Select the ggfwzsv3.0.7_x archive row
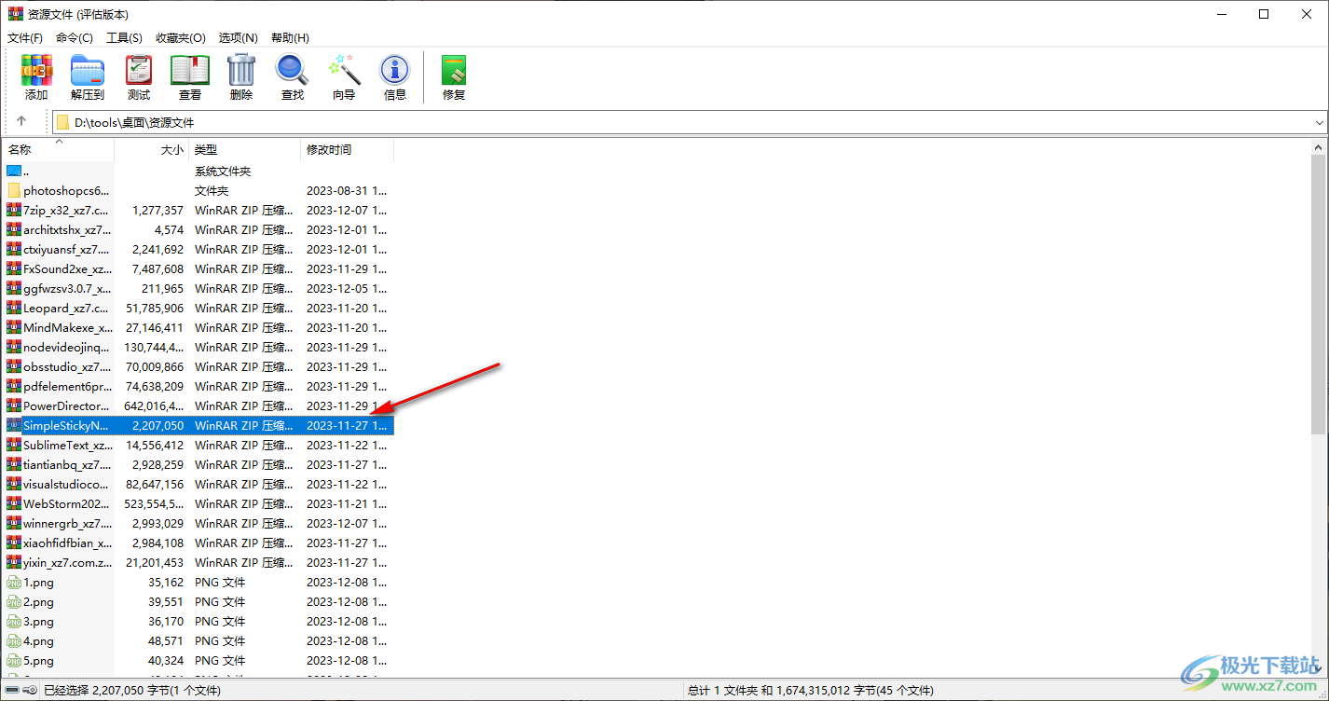This screenshot has width=1329, height=701. pyautogui.click(x=199, y=288)
